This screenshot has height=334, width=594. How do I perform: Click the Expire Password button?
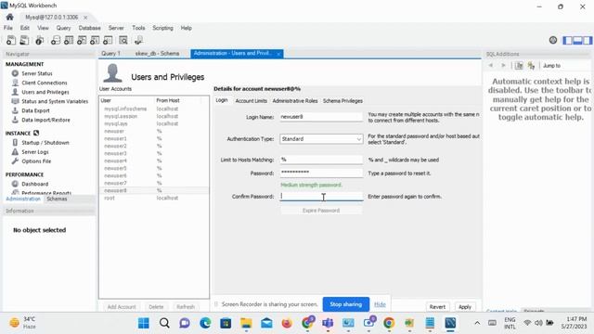coord(321,211)
